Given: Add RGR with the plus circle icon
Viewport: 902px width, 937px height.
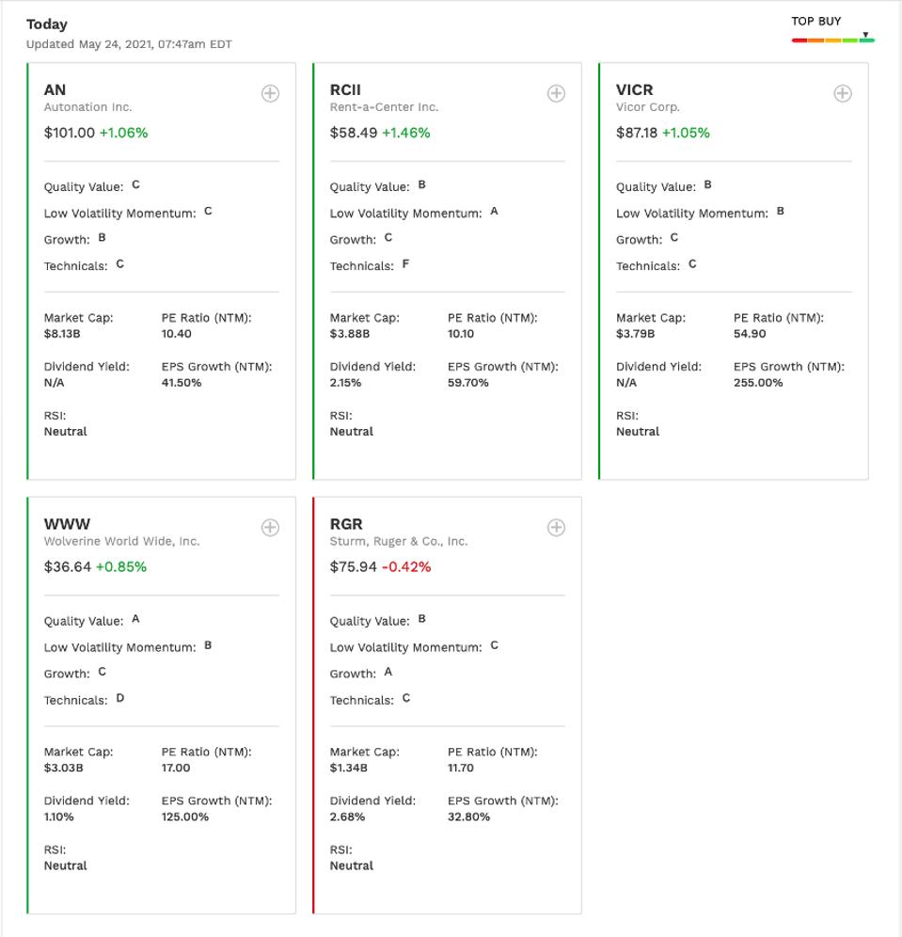Looking at the screenshot, I should pyautogui.click(x=556, y=528).
